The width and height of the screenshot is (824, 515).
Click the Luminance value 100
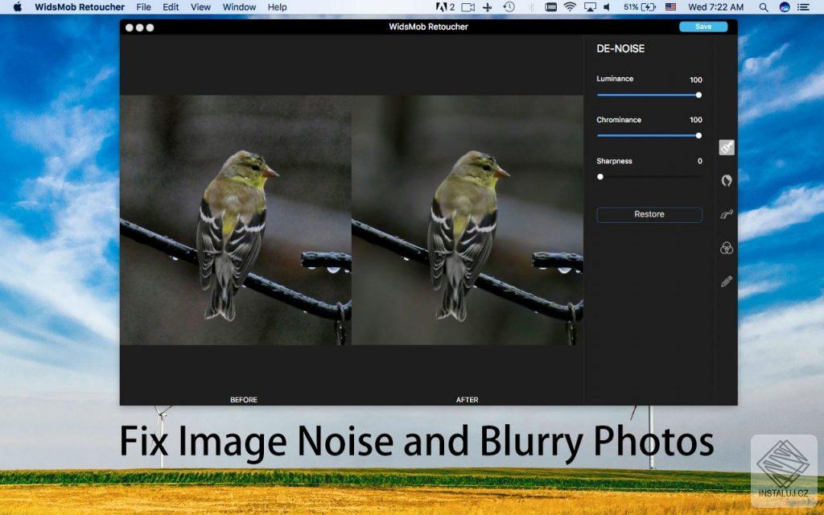coord(696,80)
